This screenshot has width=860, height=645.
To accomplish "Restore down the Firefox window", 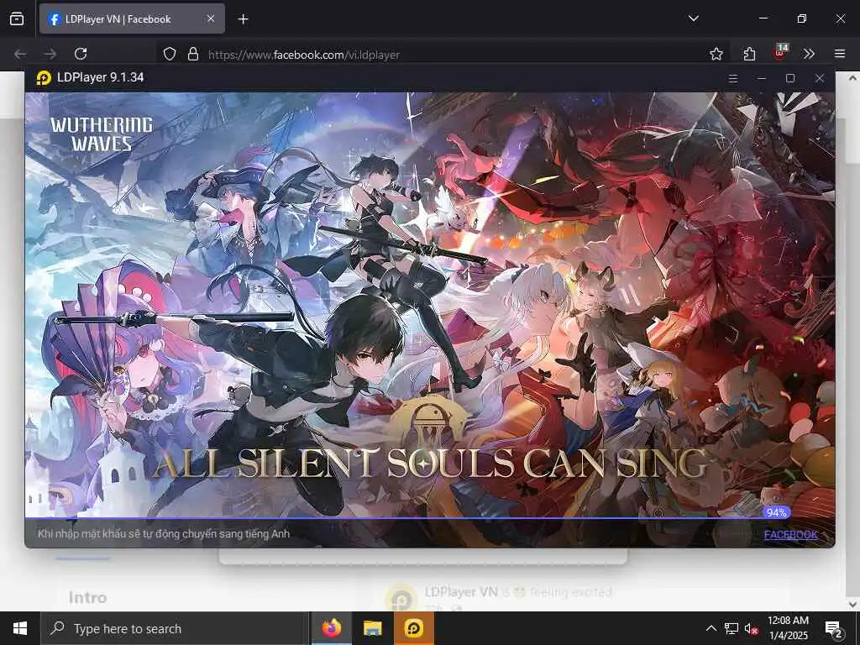I will (801, 18).
